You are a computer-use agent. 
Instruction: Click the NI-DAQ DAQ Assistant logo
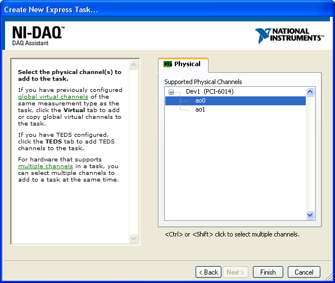38,35
